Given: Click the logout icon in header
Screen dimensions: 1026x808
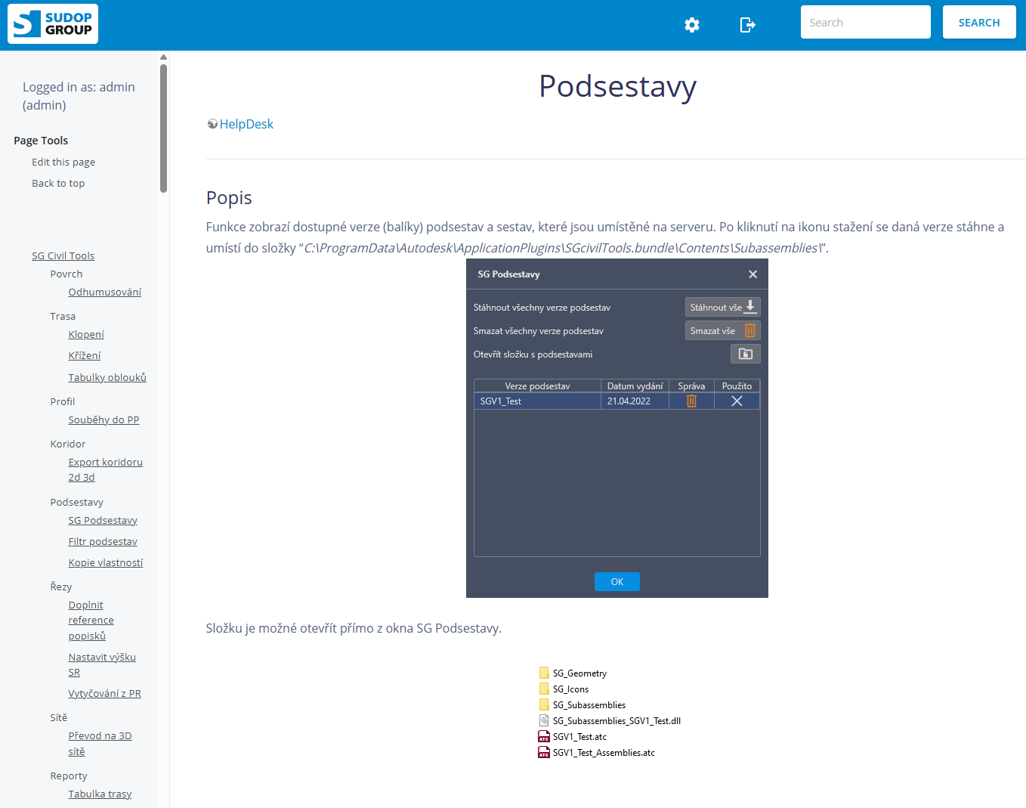Looking at the screenshot, I should click(747, 25).
